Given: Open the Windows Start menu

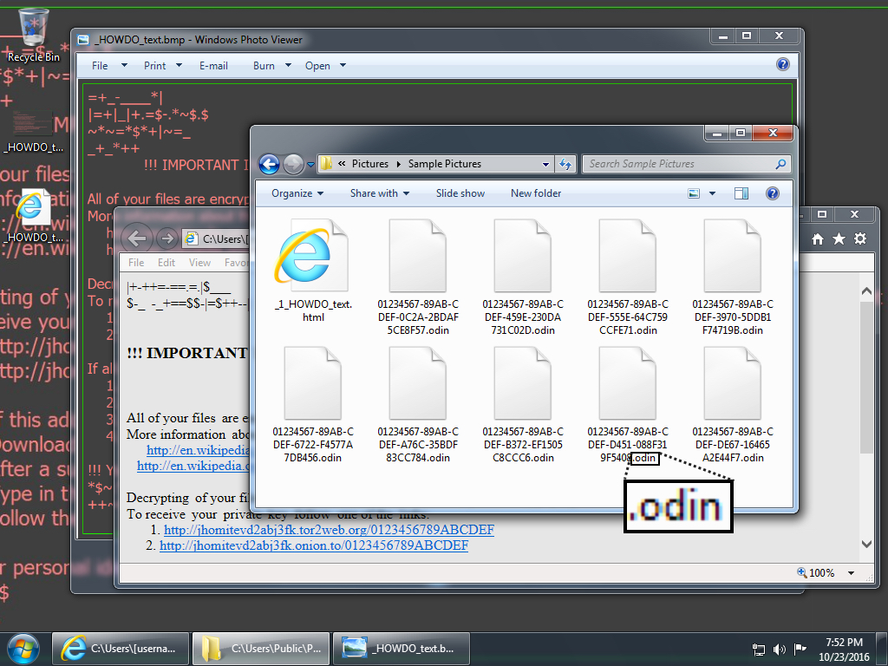Looking at the screenshot, I should (23, 649).
